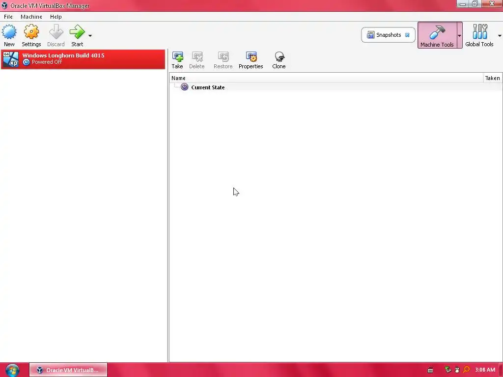The width and height of the screenshot is (503, 377).
Task: Click the VirtualBox title bar cube icon
Action: (x=4, y=5)
